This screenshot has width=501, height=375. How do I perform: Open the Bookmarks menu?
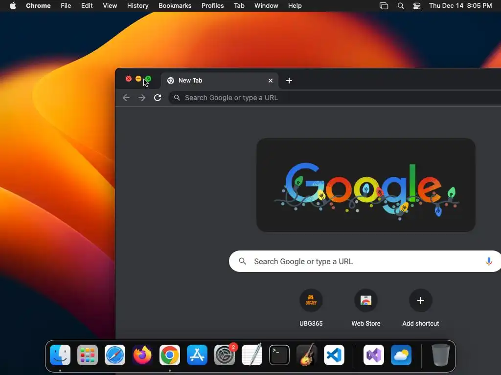click(175, 6)
